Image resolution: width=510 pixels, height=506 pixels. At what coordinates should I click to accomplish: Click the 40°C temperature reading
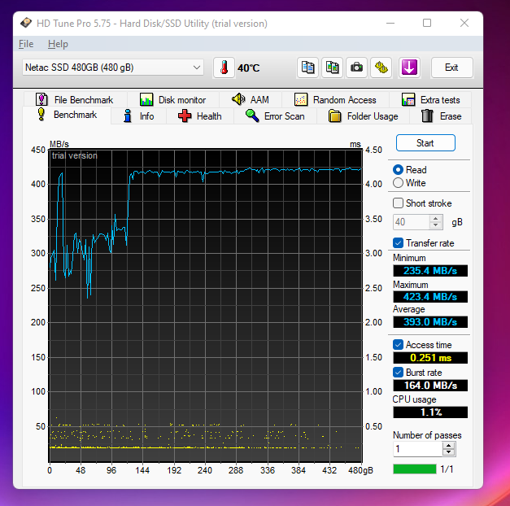[249, 68]
